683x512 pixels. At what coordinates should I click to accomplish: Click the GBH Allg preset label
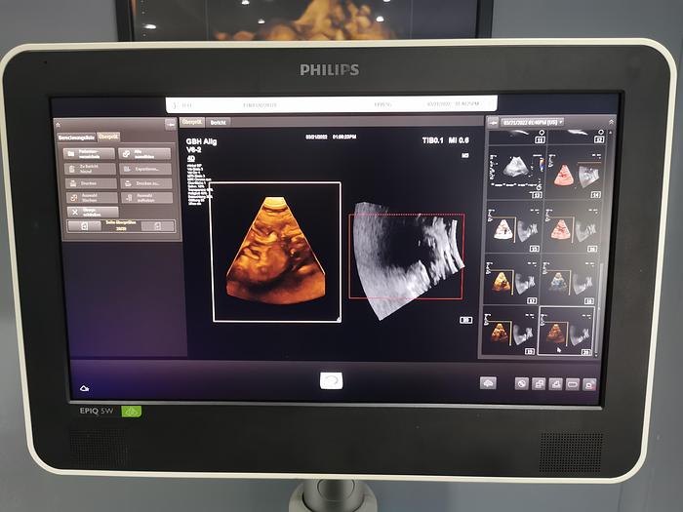[201, 141]
